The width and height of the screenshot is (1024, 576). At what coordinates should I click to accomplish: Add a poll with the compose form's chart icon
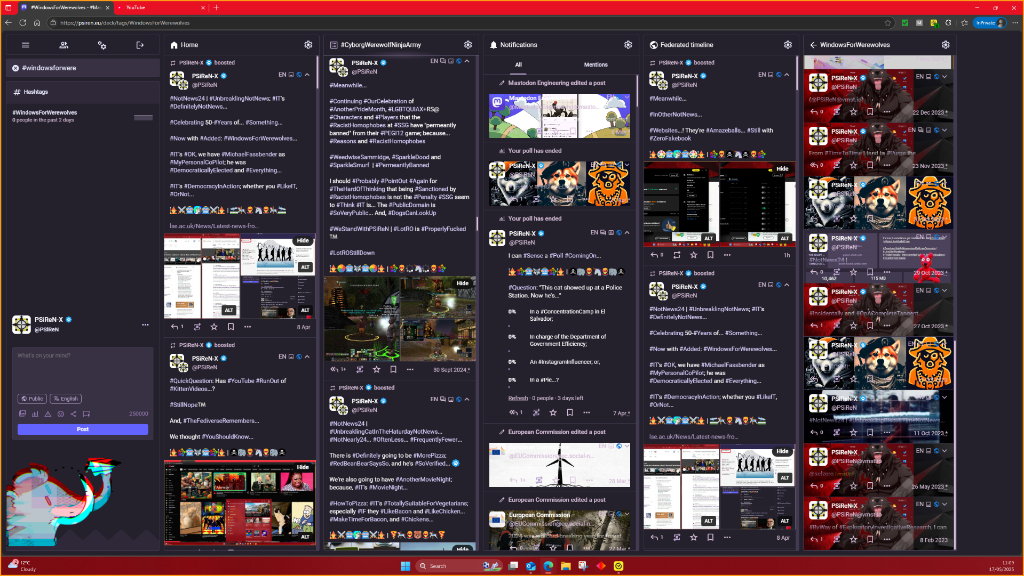[x=35, y=413]
